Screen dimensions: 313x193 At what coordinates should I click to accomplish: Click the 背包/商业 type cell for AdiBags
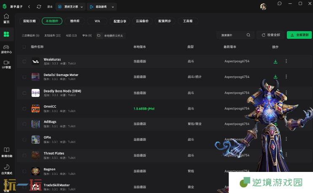(x=195, y=124)
